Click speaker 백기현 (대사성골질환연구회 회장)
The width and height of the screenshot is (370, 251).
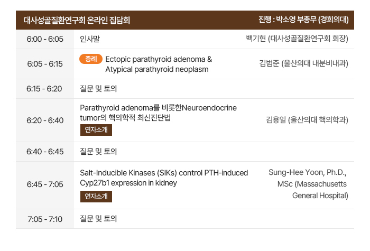pyautogui.click(x=297, y=39)
